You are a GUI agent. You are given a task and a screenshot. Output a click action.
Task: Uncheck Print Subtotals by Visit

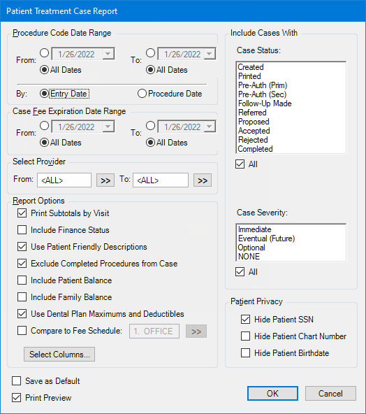tap(22, 213)
